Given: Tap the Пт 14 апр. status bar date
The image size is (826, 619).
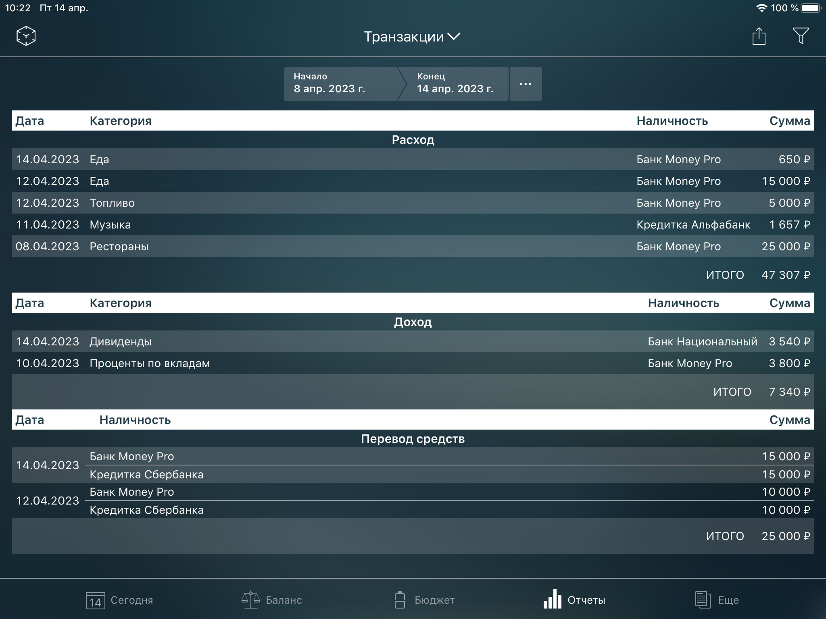Looking at the screenshot, I should (x=64, y=8).
